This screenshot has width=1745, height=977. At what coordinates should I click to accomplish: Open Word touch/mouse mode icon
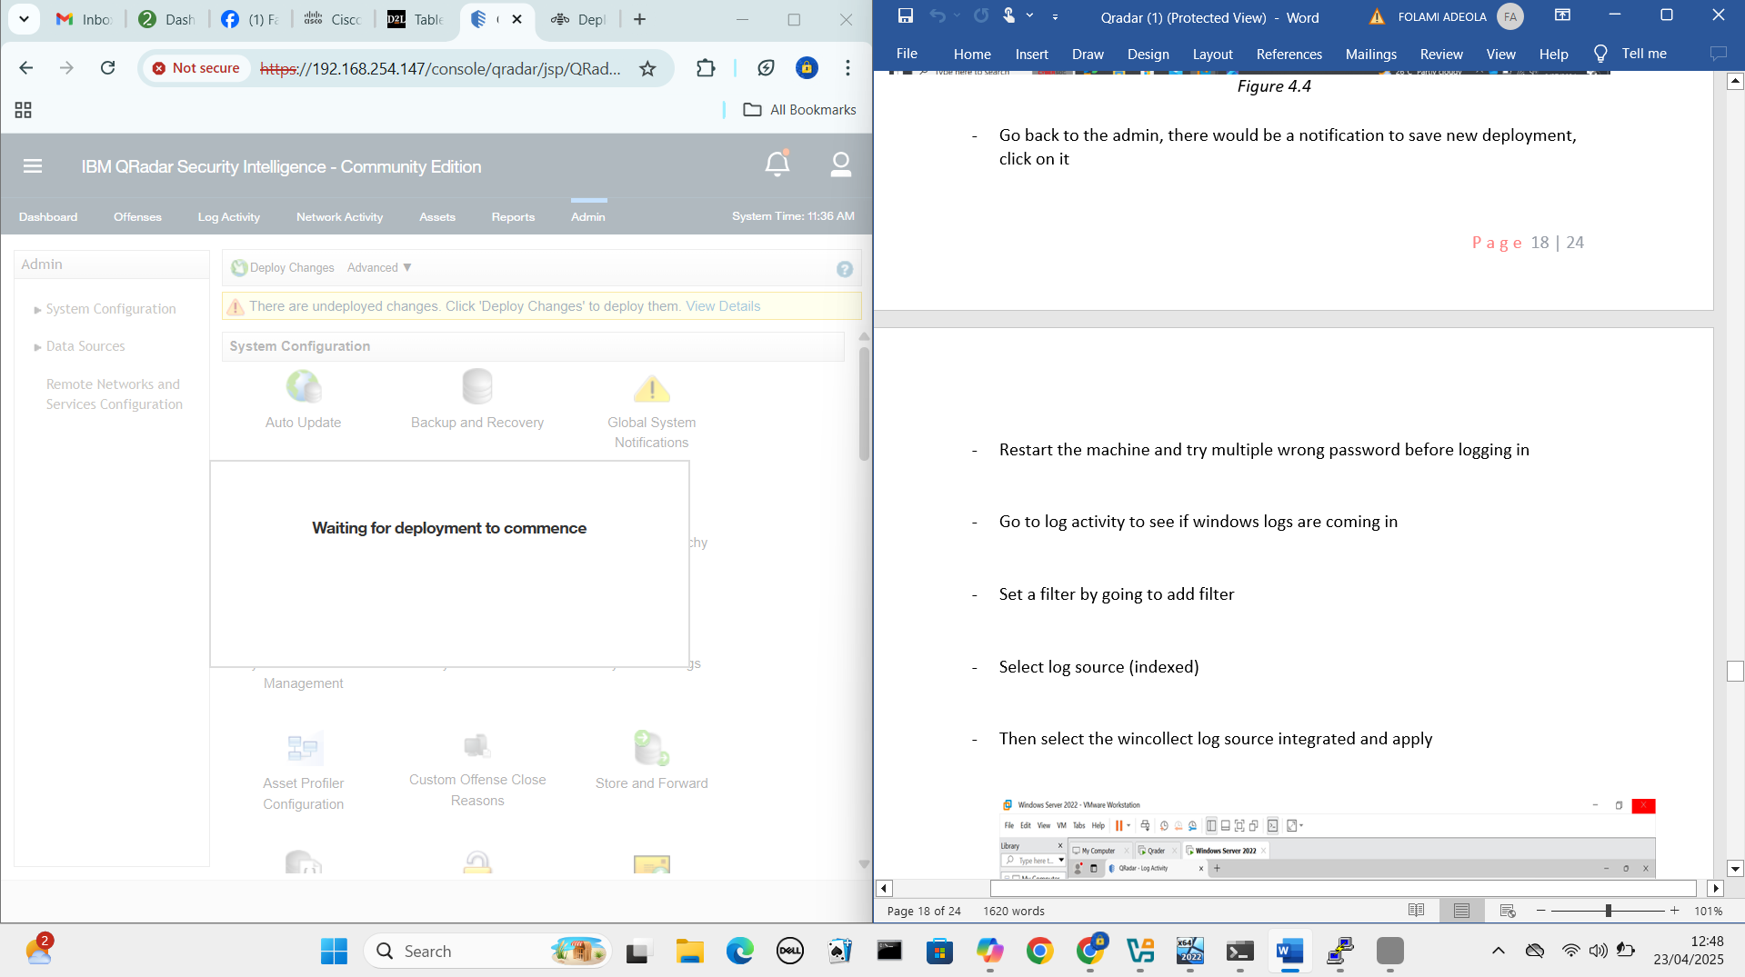click(1009, 15)
